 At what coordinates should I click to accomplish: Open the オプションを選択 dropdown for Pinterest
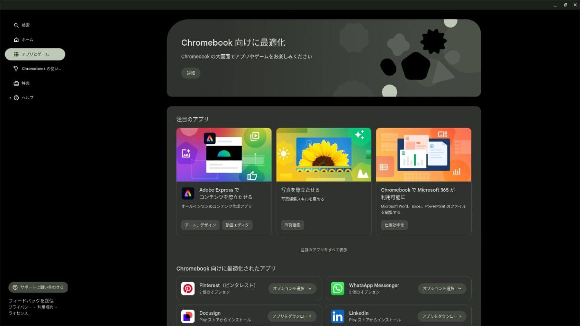[292, 288]
